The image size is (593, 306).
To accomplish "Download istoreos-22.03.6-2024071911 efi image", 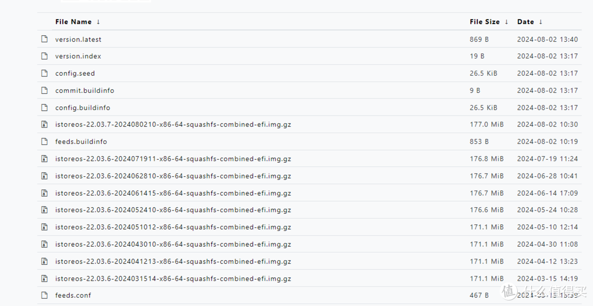I will click(173, 159).
